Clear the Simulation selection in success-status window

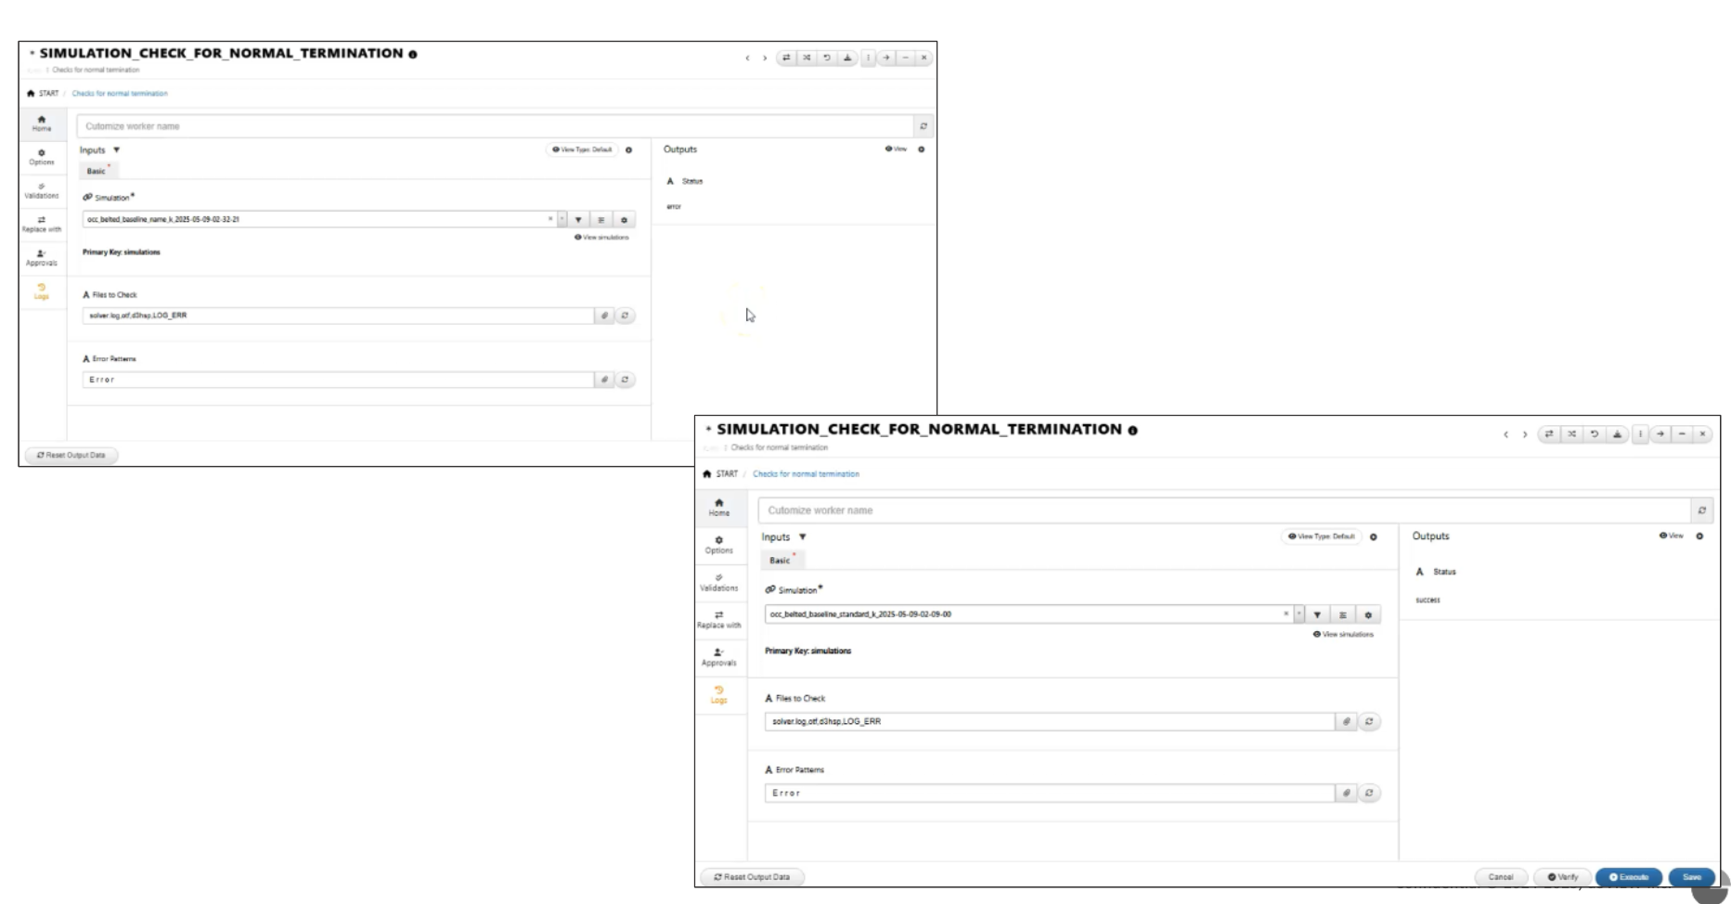click(x=1285, y=613)
